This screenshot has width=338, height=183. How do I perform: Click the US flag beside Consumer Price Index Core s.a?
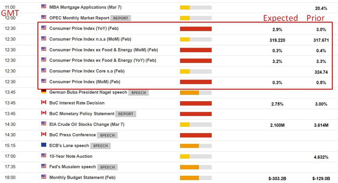click(x=44, y=70)
